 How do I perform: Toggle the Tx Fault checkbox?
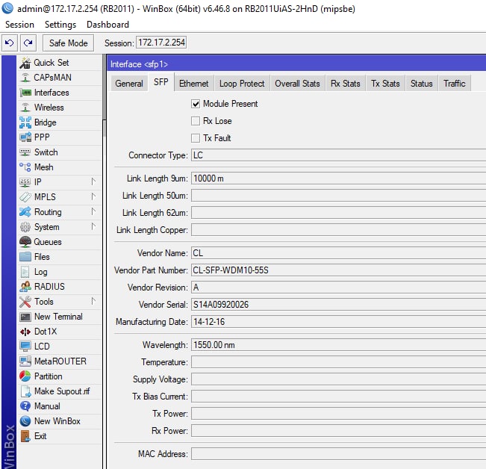[x=196, y=138]
